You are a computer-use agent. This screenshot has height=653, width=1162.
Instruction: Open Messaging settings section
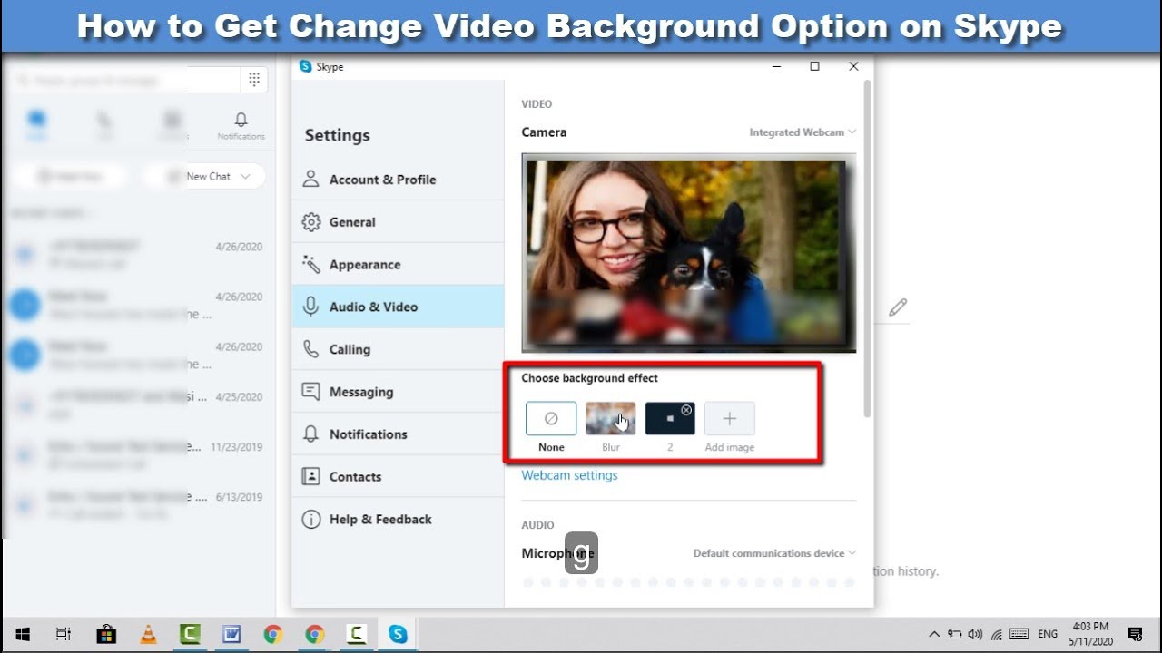398,392
